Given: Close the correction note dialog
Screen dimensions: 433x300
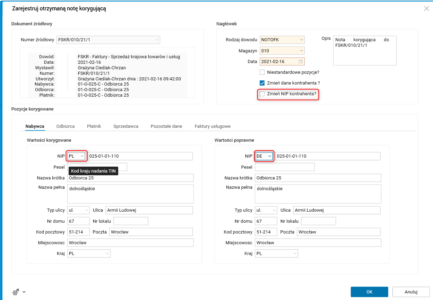Looking at the screenshot, I should [x=426, y=9].
